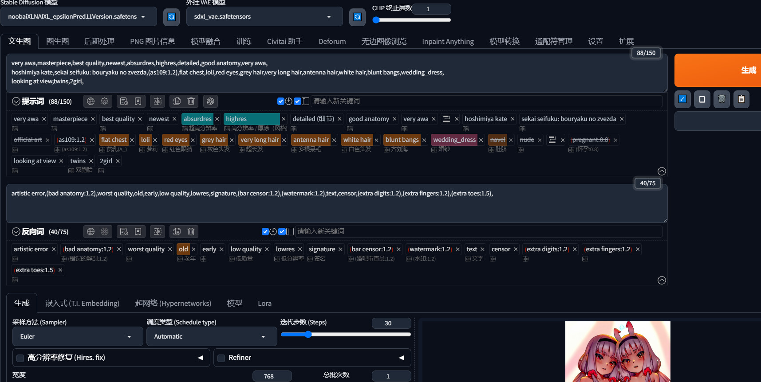The height and width of the screenshot is (382, 761).
Task: Click the blue arrow read-last-parameters button
Action: click(x=682, y=99)
